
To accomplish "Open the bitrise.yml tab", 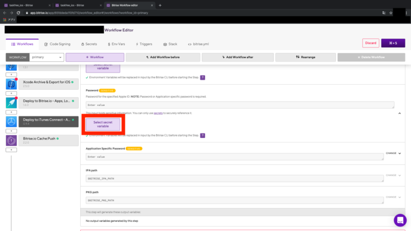I will tap(198, 44).
